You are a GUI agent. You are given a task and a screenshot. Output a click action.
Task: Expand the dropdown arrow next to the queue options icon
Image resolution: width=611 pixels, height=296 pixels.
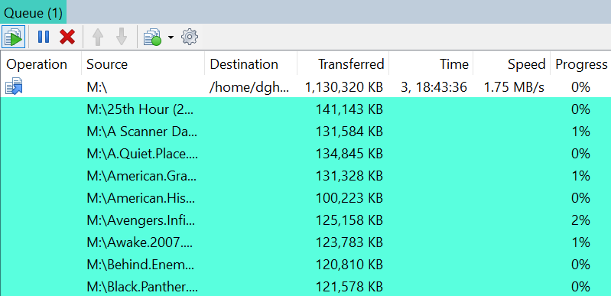pyautogui.click(x=171, y=37)
